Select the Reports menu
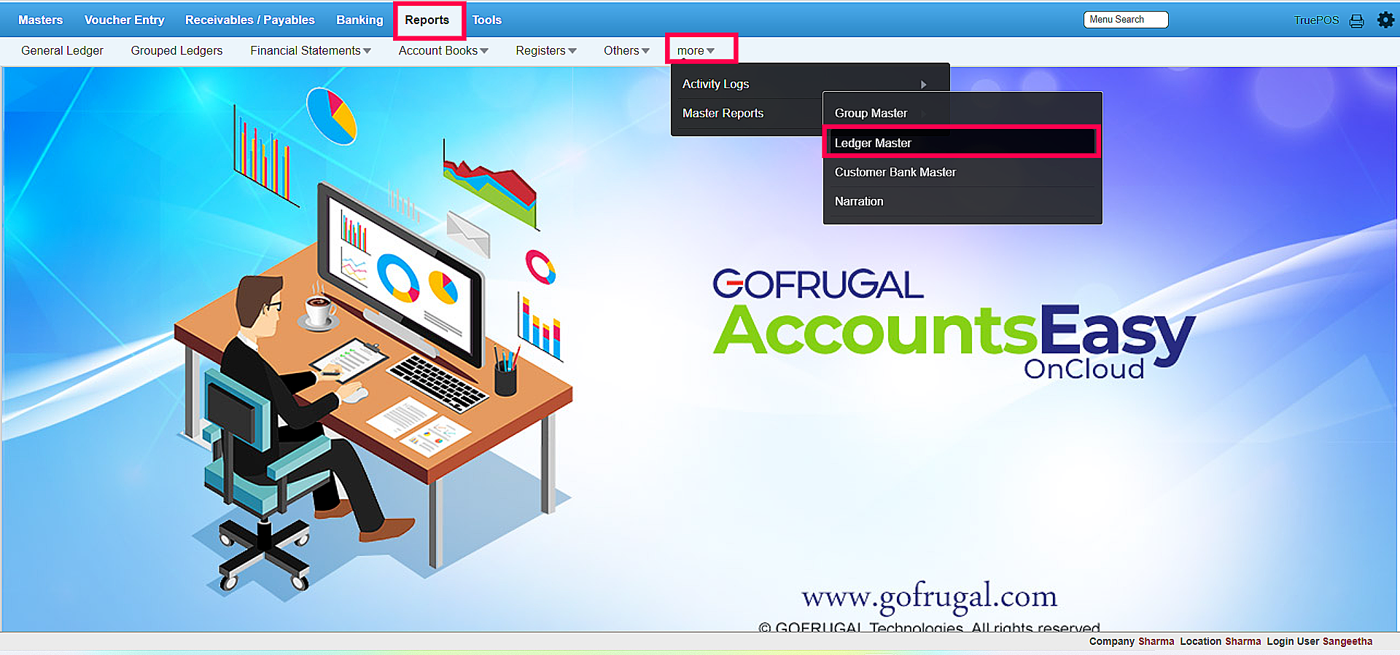Screen dimensions: 1400x655 (427, 20)
